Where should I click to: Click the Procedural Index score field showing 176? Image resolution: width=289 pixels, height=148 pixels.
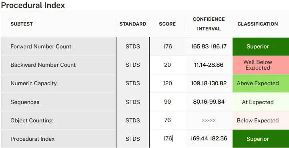tap(167, 139)
